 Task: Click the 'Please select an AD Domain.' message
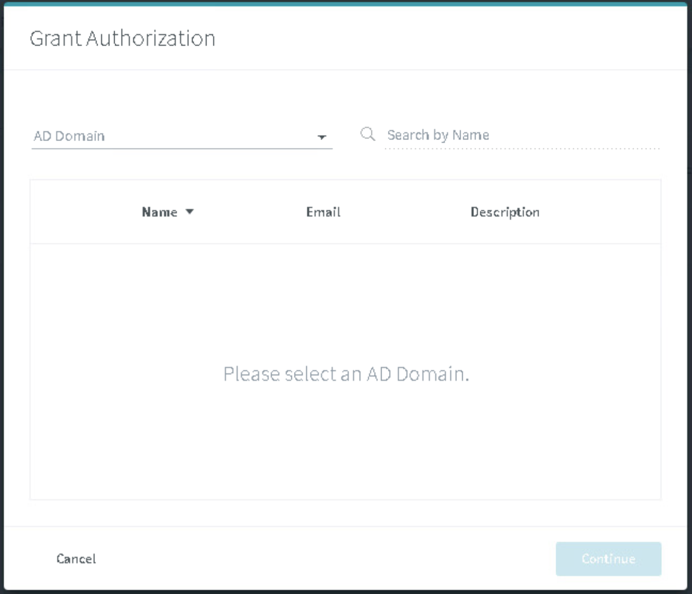346,374
